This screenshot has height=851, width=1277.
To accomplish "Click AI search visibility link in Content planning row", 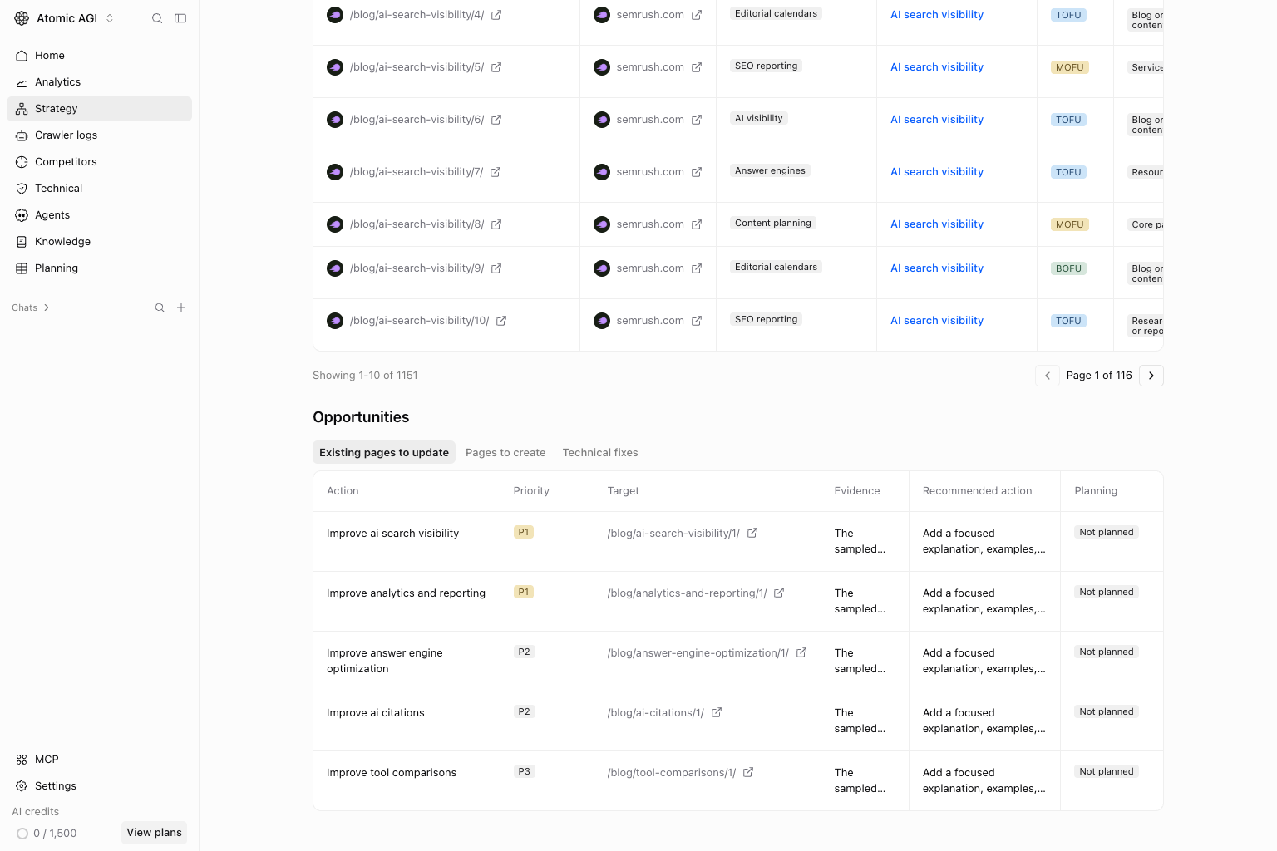I will coord(937,224).
